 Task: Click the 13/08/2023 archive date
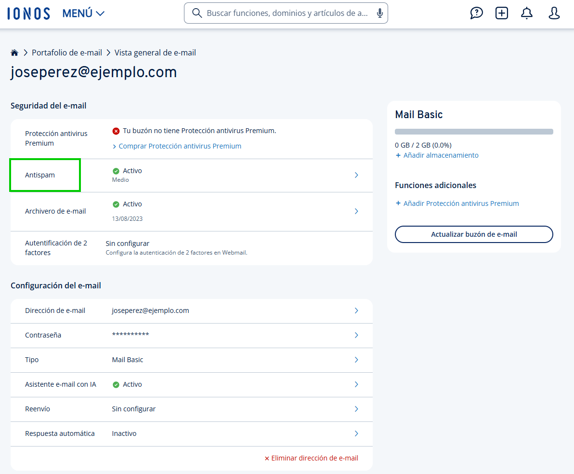click(127, 219)
